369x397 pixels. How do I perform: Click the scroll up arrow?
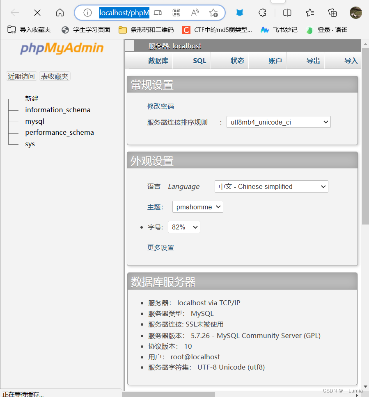tap(365, 44)
